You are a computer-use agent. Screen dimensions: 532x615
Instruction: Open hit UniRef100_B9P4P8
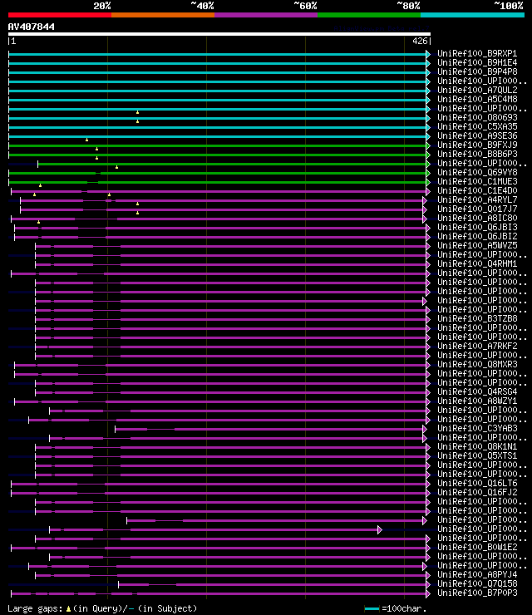(x=477, y=72)
